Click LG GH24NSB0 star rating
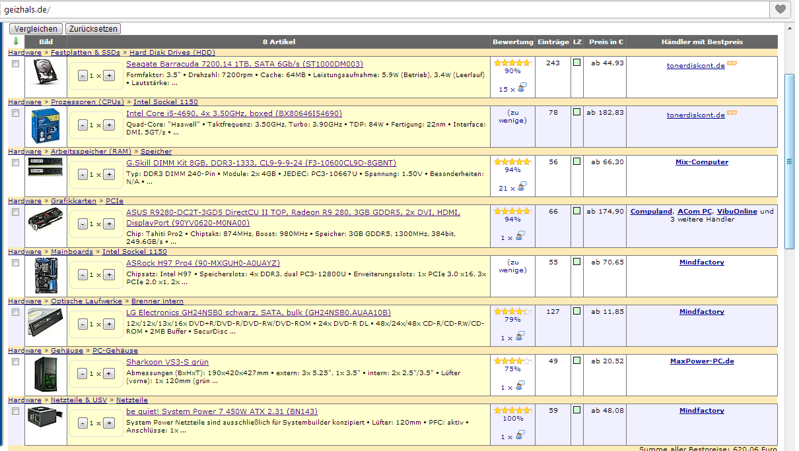This screenshot has width=799, height=451. (x=512, y=311)
